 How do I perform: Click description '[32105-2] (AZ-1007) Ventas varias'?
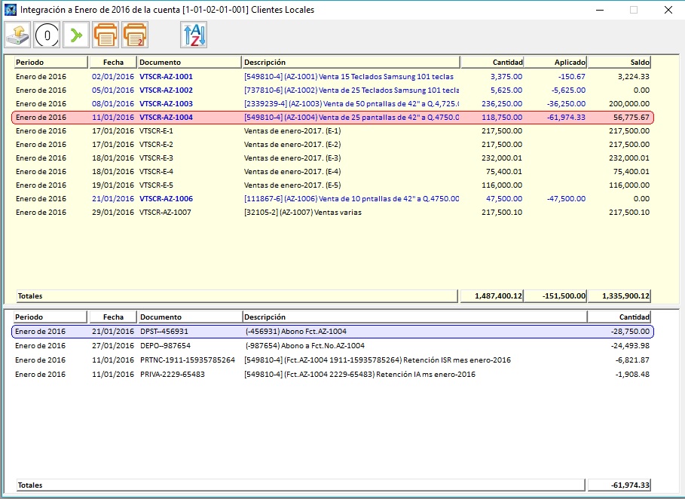pos(302,212)
